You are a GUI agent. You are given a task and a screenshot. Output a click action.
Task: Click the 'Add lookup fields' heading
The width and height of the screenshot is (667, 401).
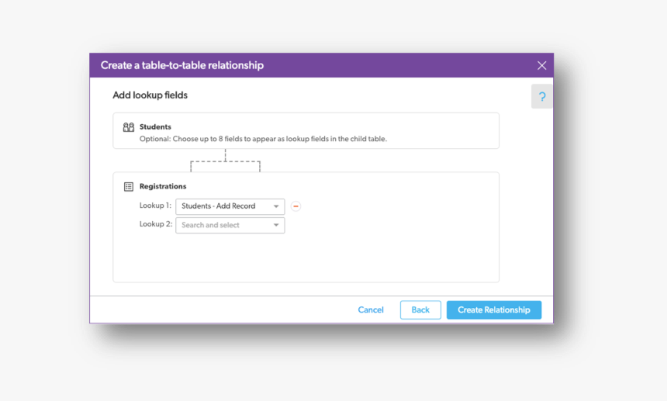click(x=150, y=95)
